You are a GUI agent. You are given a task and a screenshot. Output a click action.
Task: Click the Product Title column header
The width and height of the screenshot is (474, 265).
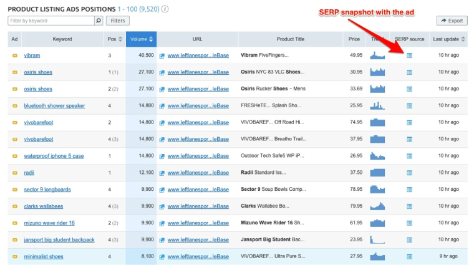[x=290, y=39]
